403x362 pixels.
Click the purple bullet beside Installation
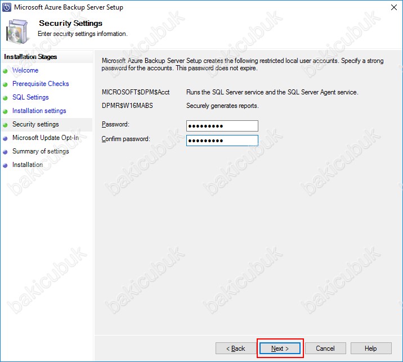point(5,166)
